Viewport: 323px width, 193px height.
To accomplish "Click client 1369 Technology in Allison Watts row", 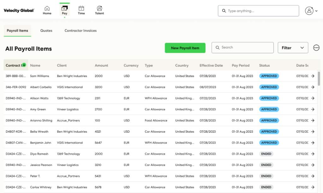I will click(68, 98).
